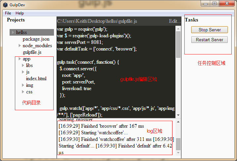This screenshot has height=161, width=237.
Task: Click the "Starting 'watchcoffee'" log line
Action: 93,133
